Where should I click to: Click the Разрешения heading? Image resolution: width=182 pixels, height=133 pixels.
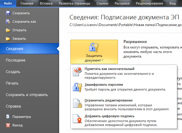(x=135, y=42)
